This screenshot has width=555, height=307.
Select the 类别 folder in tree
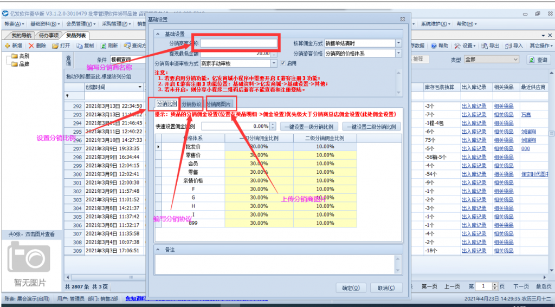tap(20, 56)
